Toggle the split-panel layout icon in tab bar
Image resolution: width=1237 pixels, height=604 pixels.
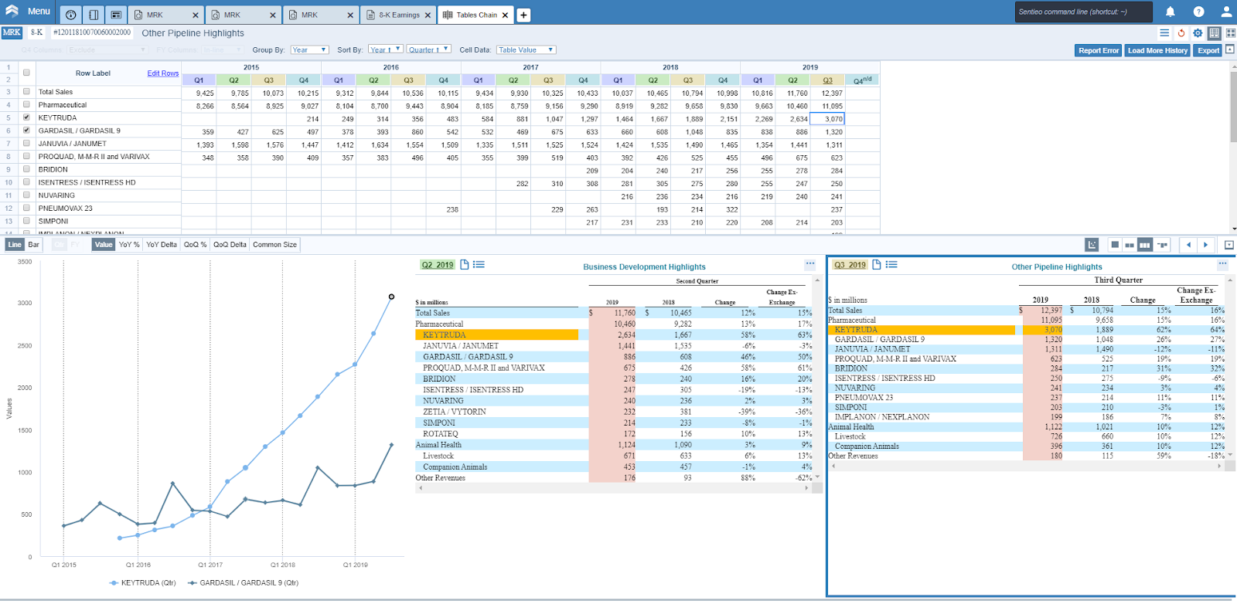93,15
